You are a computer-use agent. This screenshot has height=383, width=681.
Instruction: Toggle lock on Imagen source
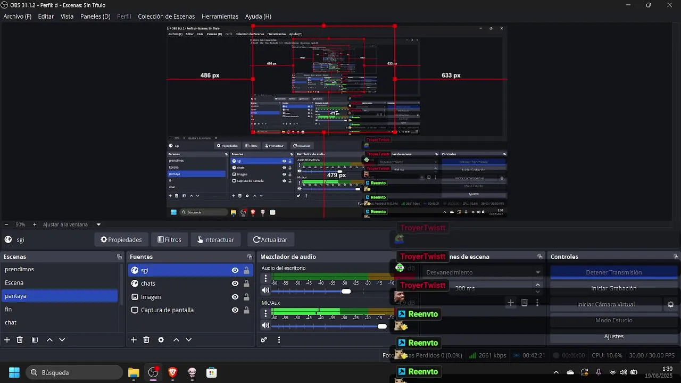pyautogui.click(x=246, y=297)
